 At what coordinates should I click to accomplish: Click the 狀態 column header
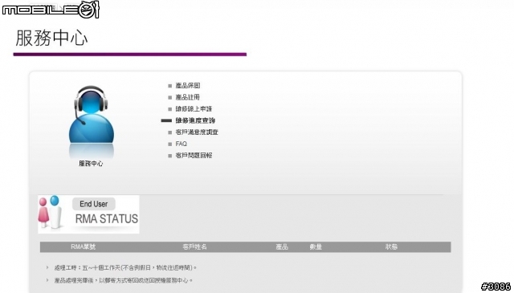(x=391, y=246)
